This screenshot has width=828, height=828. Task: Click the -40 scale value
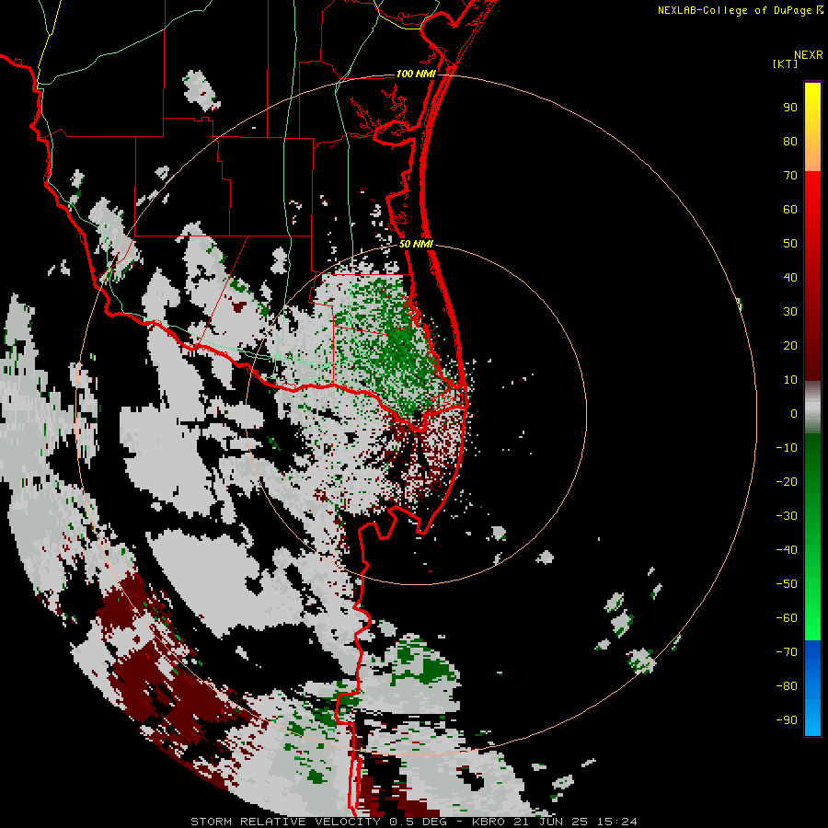[787, 550]
